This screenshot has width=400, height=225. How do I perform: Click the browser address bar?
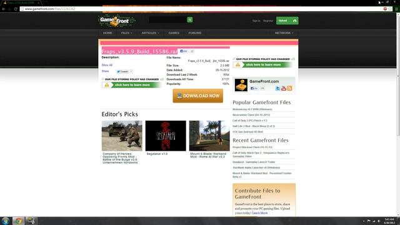pos(201,9)
